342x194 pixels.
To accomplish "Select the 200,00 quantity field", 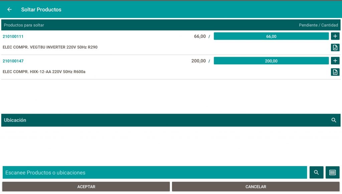I will click(271, 61).
